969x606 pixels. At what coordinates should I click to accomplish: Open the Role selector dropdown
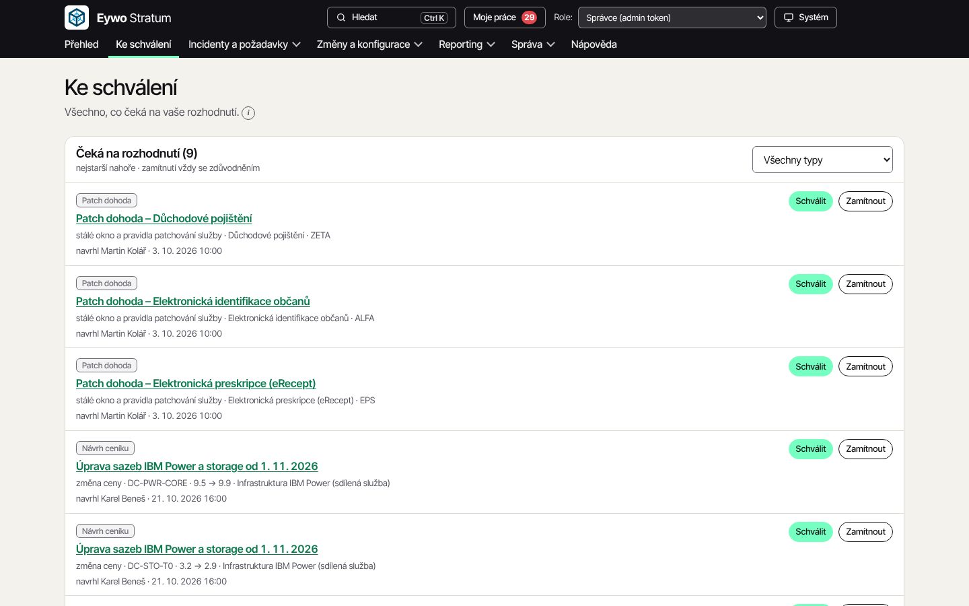(x=672, y=18)
